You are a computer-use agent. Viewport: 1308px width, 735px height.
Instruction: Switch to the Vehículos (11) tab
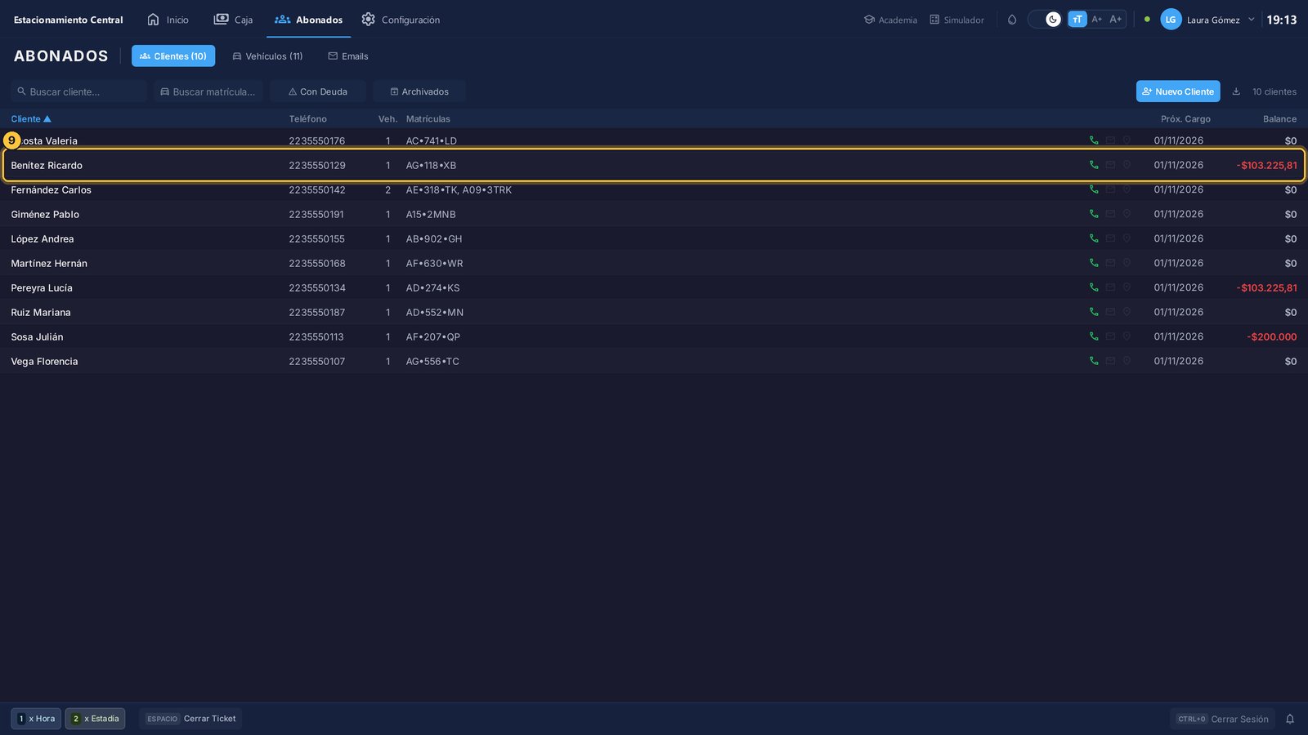point(267,56)
